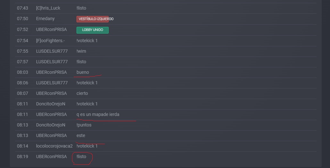Click LUSDELSUR777 username at 07:55
This screenshot has width=330, height=168.
pos(52,51)
